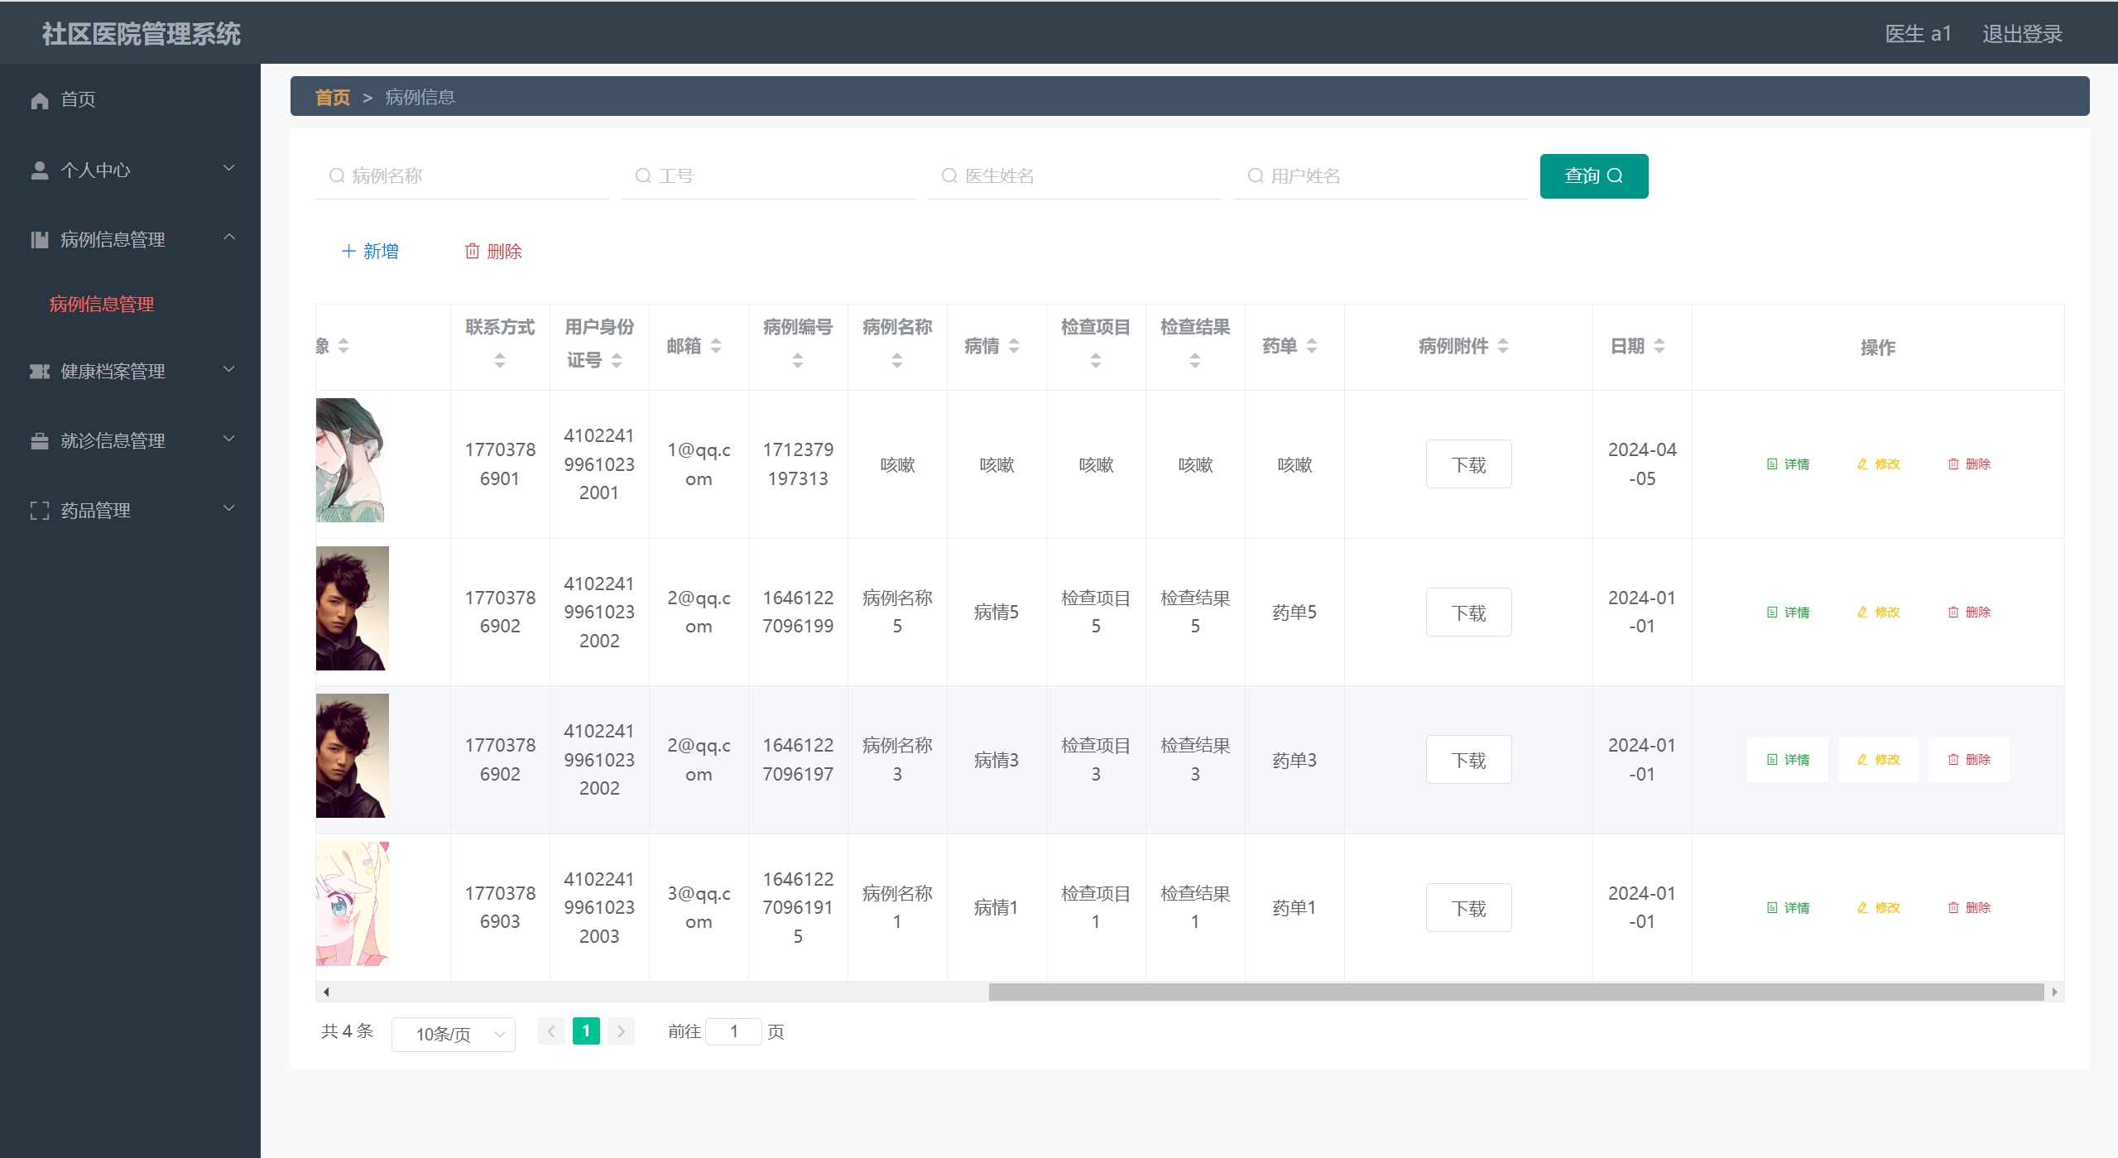Image resolution: width=2118 pixels, height=1158 pixels.
Task: Click 详情 icon for 咳嗽 record
Action: tap(1772, 464)
